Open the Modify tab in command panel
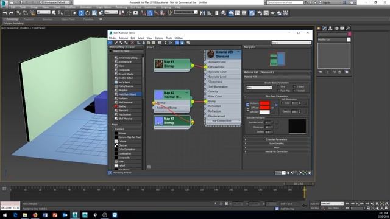 tap(324, 29)
